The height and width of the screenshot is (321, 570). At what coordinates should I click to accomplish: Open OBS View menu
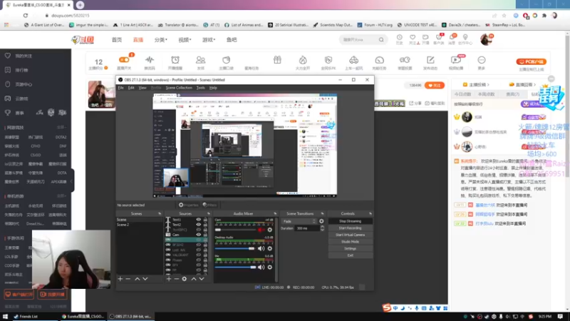(142, 88)
